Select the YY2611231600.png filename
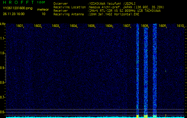Screen dimensions: 187x118 18,8
